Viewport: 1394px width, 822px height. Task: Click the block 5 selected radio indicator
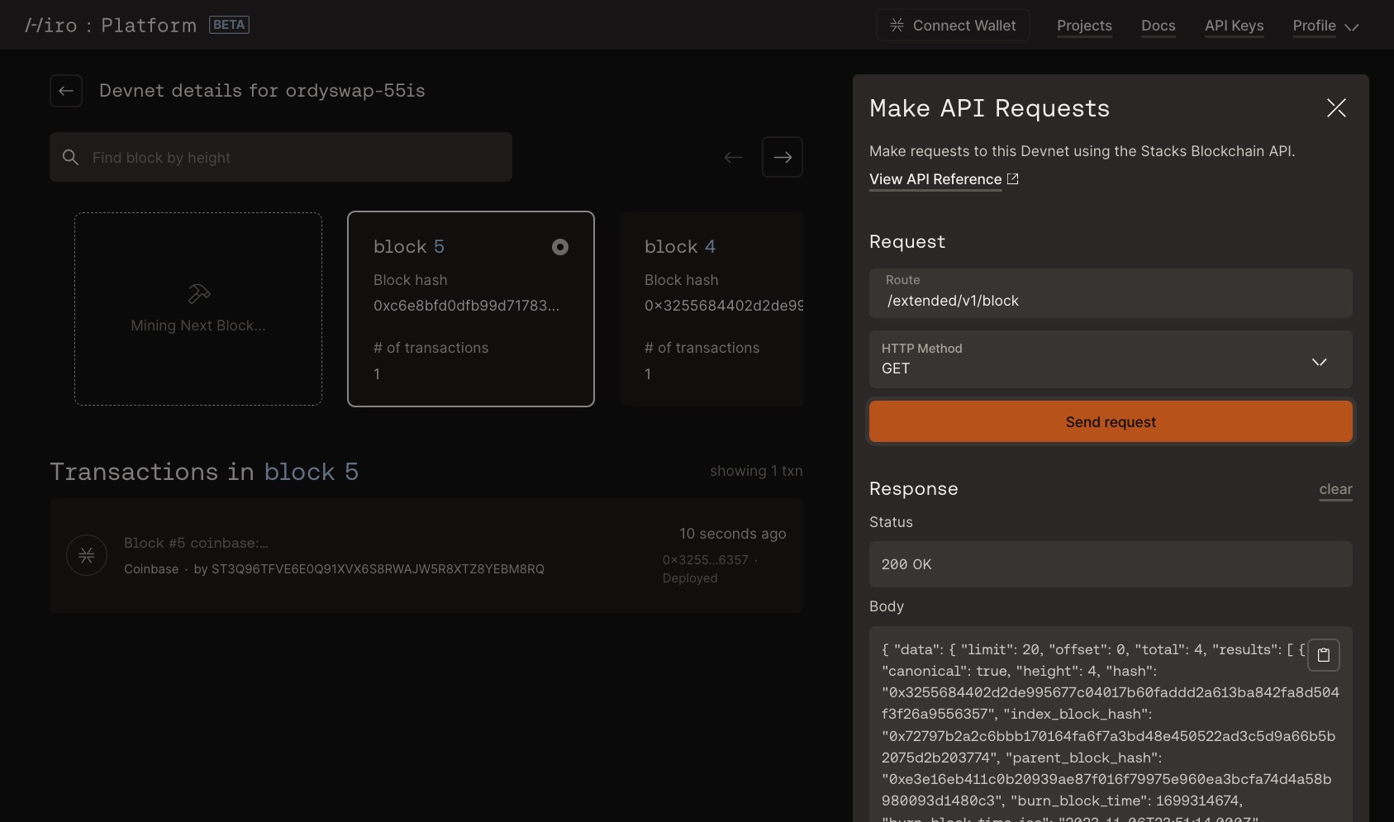click(x=560, y=247)
